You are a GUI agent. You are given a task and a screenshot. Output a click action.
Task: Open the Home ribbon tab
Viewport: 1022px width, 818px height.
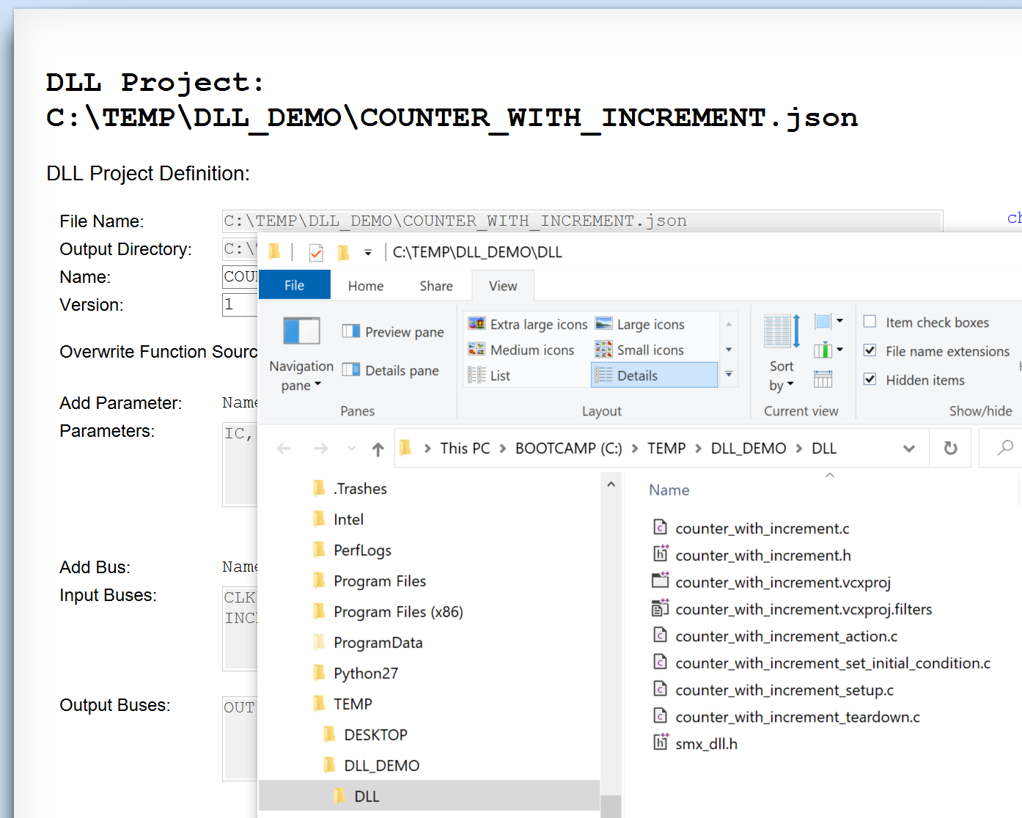pos(365,286)
